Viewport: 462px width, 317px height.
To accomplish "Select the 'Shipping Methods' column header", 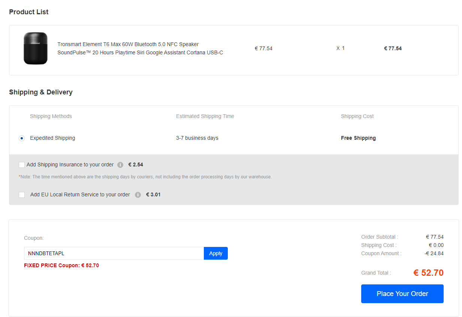I will [x=51, y=116].
